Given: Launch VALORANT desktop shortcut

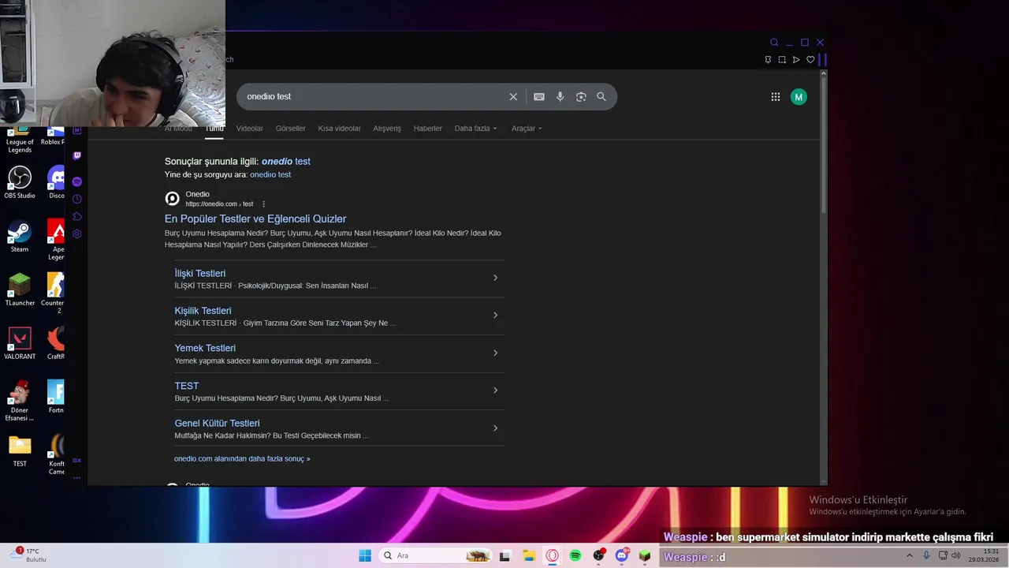Looking at the screenshot, I should coord(20,343).
